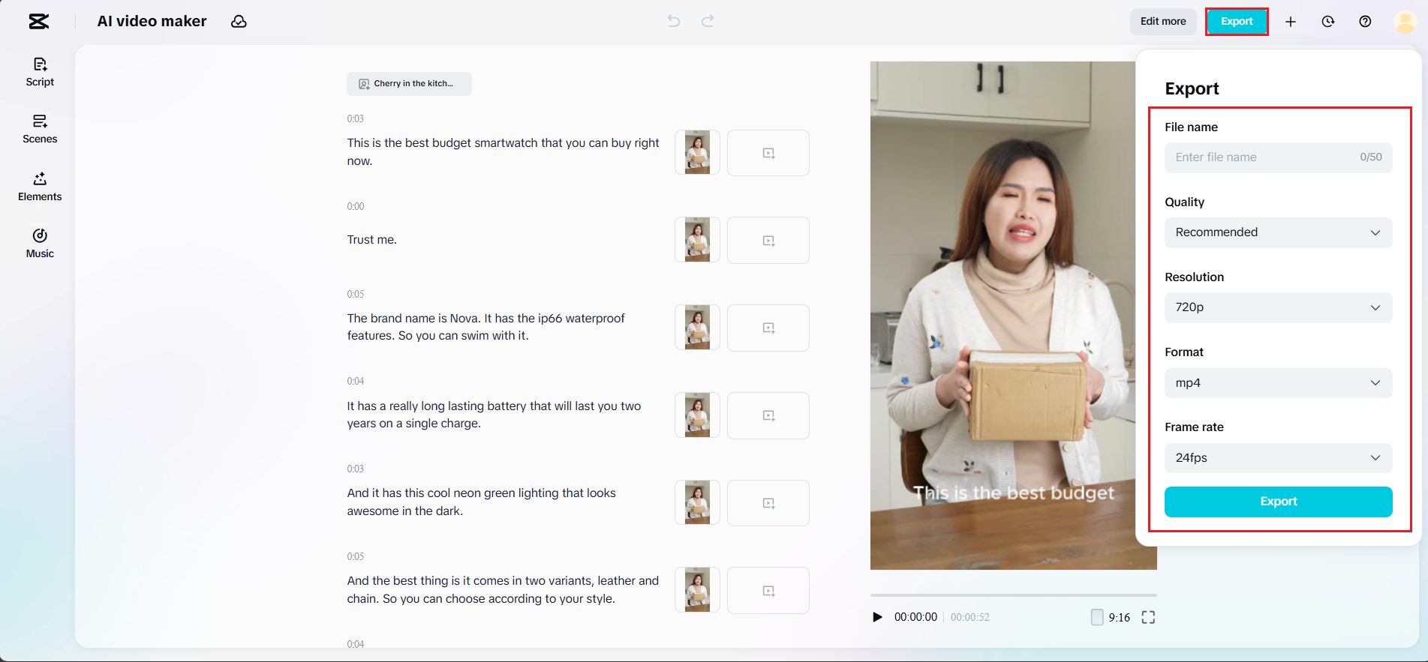Change the 9:16 aspect ratio
The height and width of the screenshot is (662, 1428).
(1111, 617)
